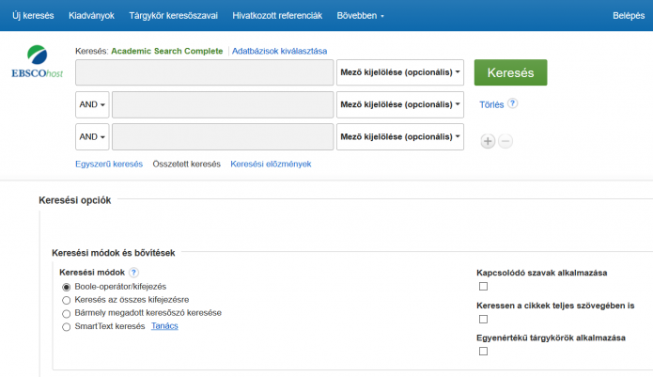Click the EBSCOhost logo
The image size is (653, 377).
click(x=36, y=62)
